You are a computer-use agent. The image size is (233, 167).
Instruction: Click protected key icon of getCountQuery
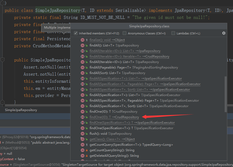tap(87, 145)
